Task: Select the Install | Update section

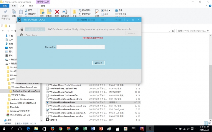Action: (35, 30)
